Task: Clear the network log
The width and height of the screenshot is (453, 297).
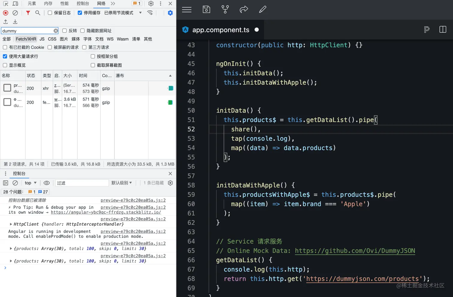Action: coord(15,13)
